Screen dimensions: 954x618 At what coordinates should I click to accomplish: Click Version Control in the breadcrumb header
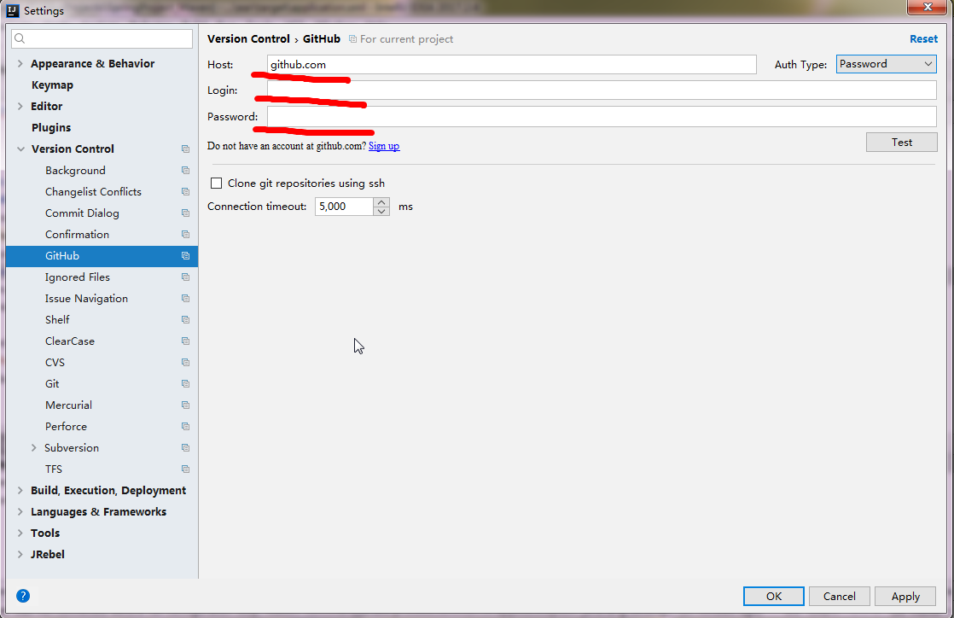pos(248,39)
